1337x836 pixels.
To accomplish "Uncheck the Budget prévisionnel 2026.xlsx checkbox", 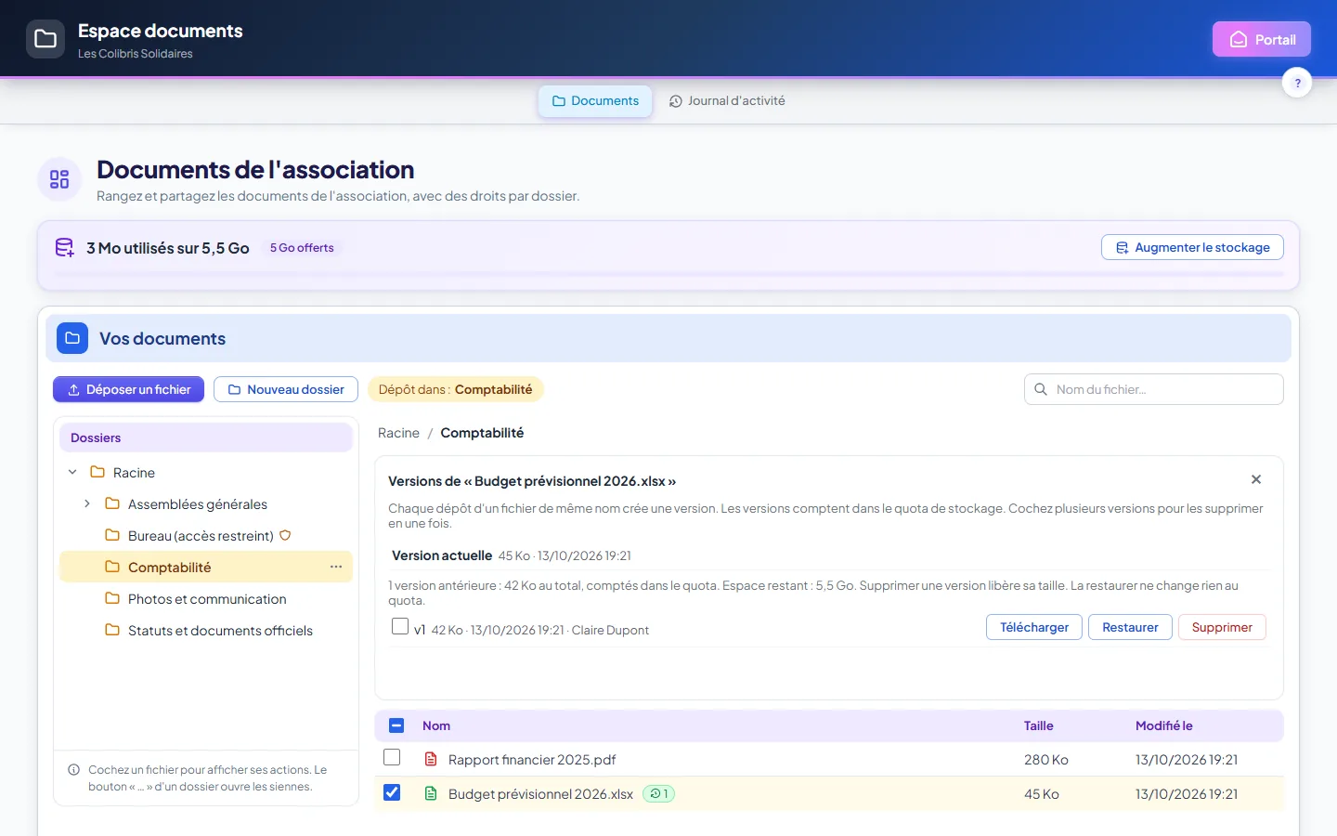I will pyautogui.click(x=392, y=792).
